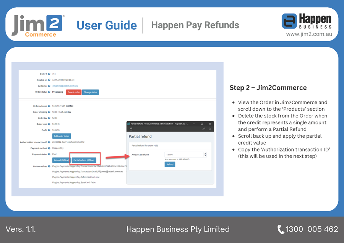Image resolution: width=344 pixels, height=243 pixels.
Task: Click the zoom magnifier icon in popup toolbar
Action: point(210,129)
